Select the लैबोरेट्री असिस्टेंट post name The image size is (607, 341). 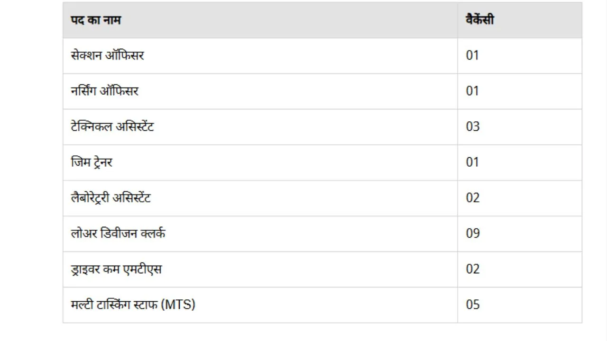pyautogui.click(x=111, y=197)
